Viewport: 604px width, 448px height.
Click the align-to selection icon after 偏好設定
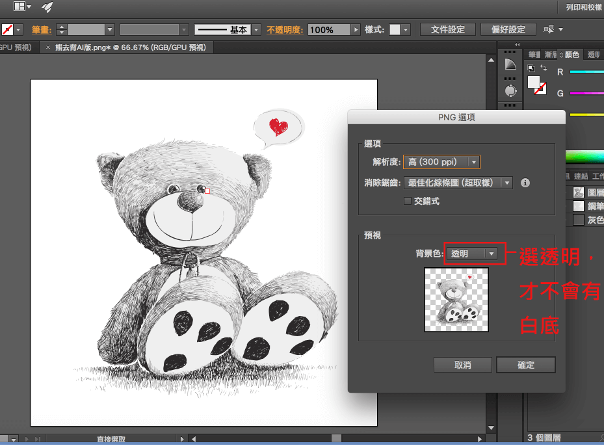(x=549, y=29)
